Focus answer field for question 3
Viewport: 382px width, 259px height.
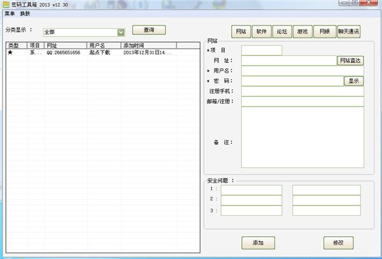[327, 211]
